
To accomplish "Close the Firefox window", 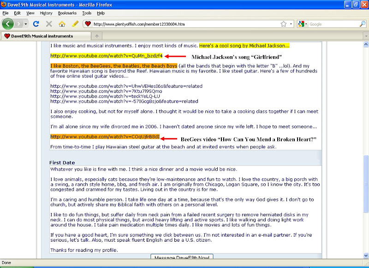I will point(364,5).
